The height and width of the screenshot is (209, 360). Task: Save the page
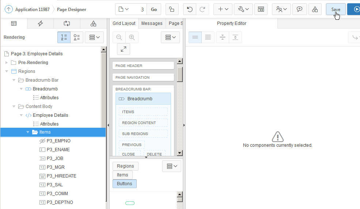click(336, 9)
